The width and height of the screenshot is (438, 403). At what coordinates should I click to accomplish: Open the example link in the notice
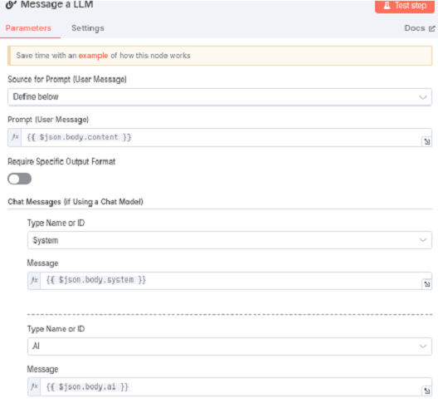coord(93,56)
